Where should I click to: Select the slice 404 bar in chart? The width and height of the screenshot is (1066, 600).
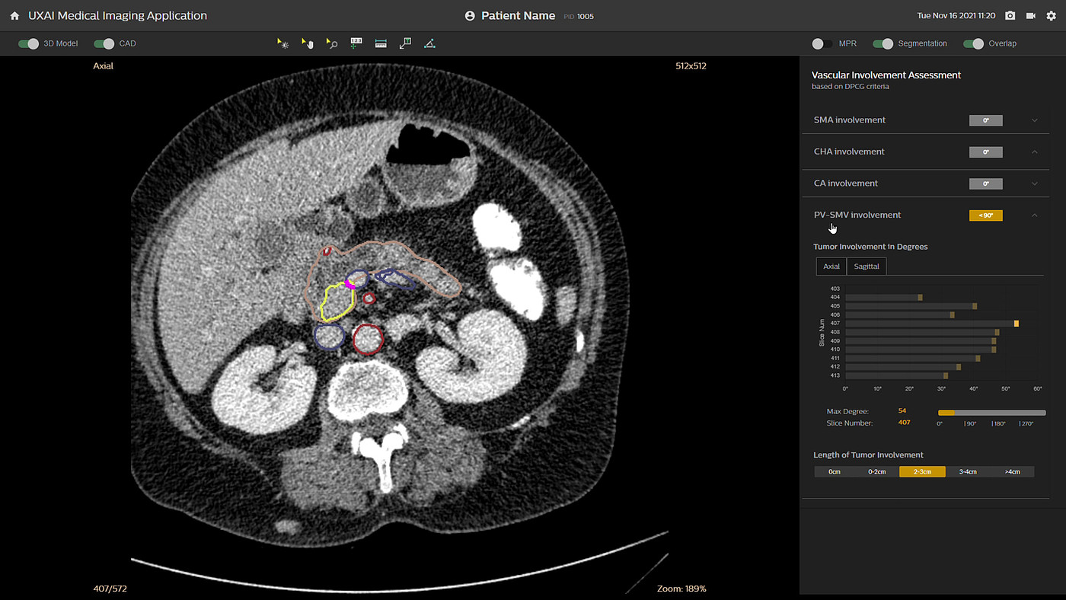(884, 297)
